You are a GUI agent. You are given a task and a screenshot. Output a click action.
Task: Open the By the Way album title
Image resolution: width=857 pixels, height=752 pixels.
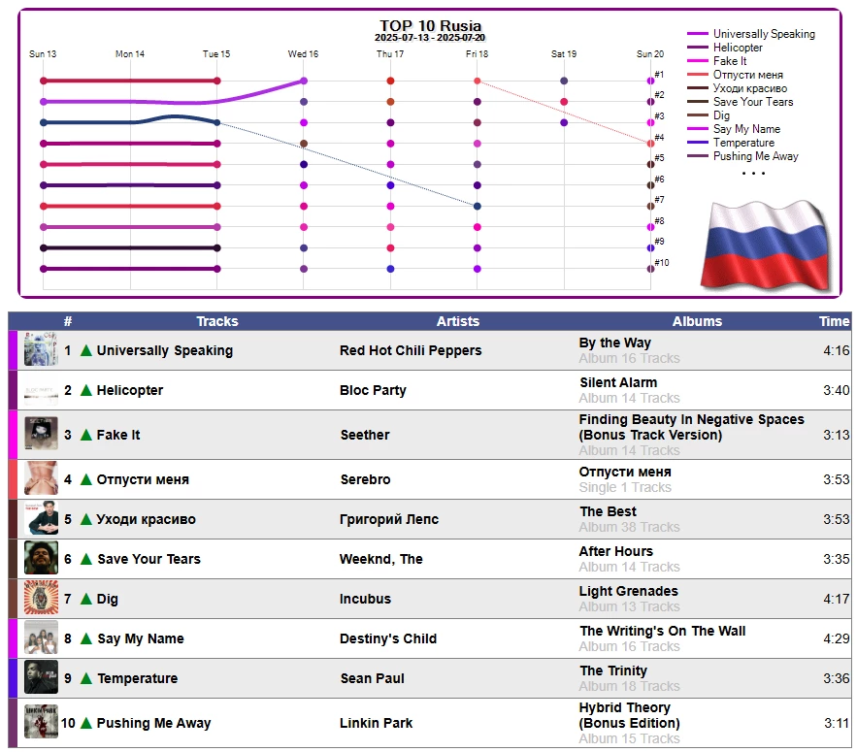[615, 343]
